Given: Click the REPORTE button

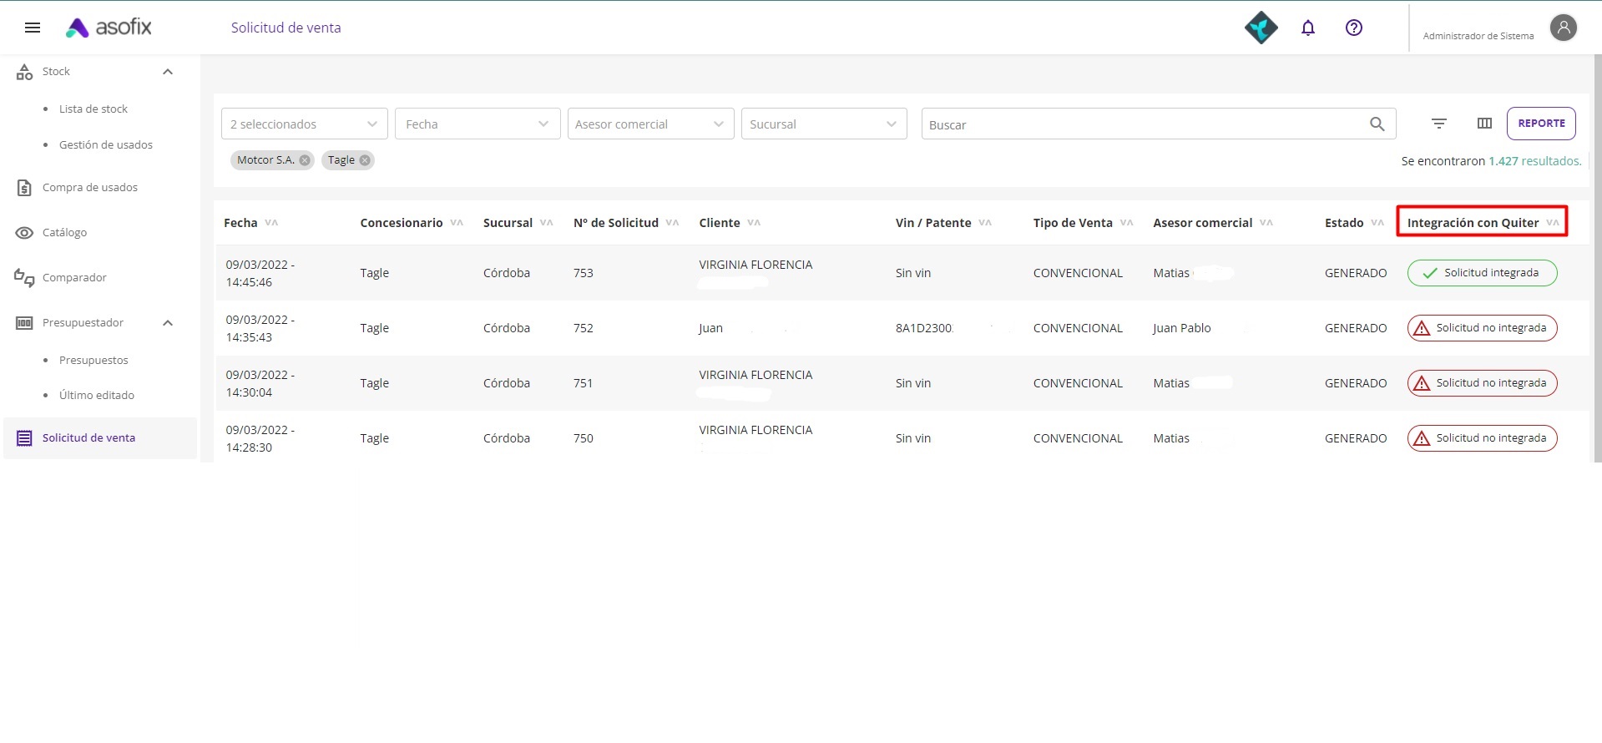Looking at the screenshot, I should pyautogui.click(x=1541, y=124).
